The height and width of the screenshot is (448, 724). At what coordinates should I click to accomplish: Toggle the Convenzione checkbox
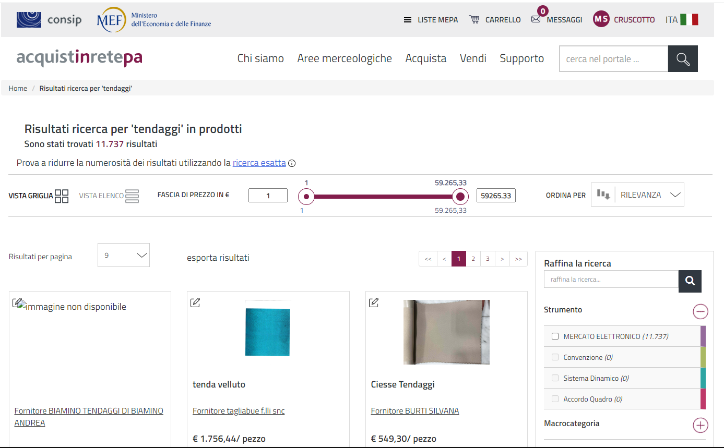pos(555,357)
